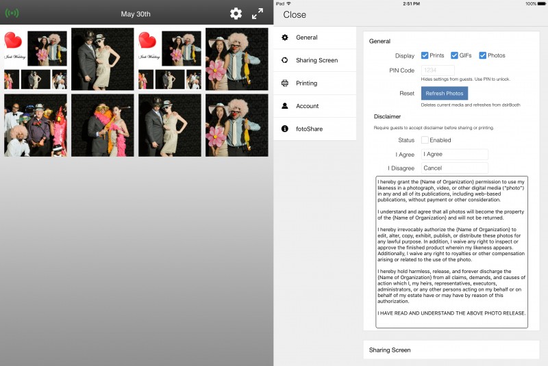This screenshot has height=366, width=548.
Task: Open the large group party photo
Action: click(36, 125)
